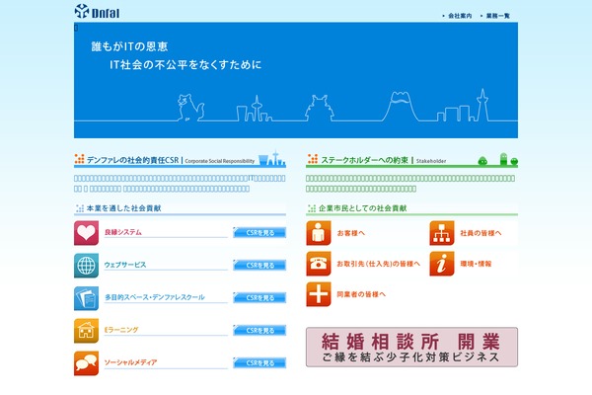Click CSRを見る button for ソーシャルメディア
The image size is (592, 395).
coord(259,362)
